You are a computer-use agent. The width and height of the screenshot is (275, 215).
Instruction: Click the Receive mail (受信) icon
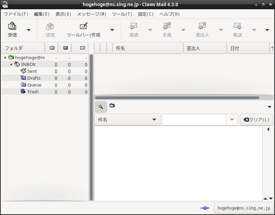point(12,26)
